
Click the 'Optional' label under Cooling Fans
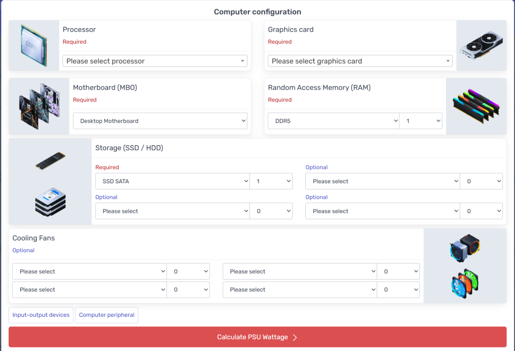(x=23, y=250)
